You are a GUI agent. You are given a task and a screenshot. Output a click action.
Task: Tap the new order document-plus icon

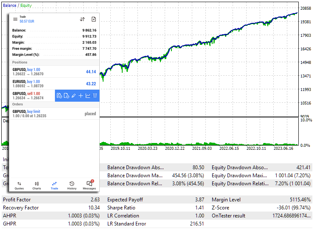click(94, 19)
